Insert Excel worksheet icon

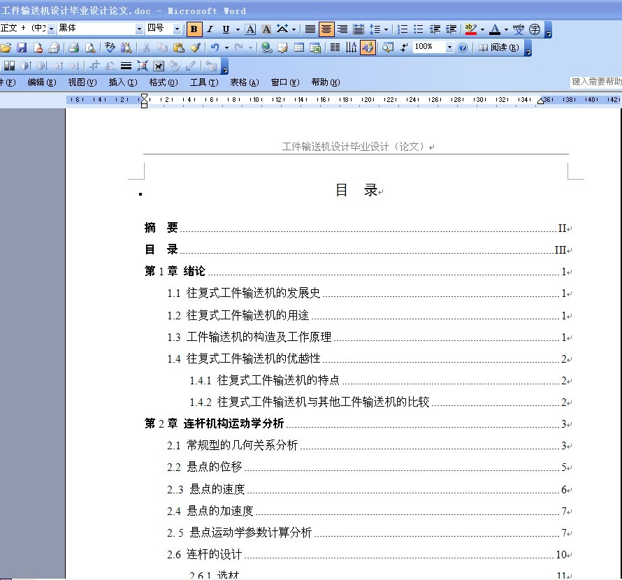315,48
